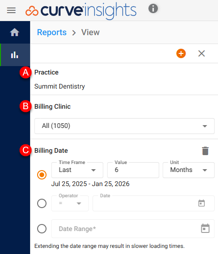218x254 pixels.
Task: Delete the Billing Date filter via trash icon
Action: click(205, 151)
